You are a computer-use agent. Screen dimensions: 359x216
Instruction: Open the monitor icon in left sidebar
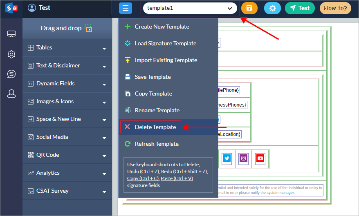(x=11, y=34)
